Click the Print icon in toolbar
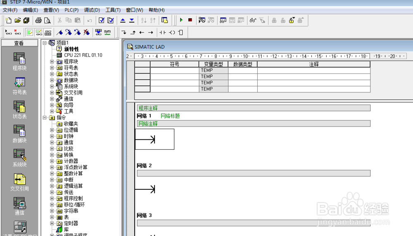 [38, 20]
